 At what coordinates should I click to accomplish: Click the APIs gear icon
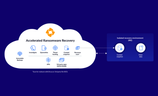(48, 60)
